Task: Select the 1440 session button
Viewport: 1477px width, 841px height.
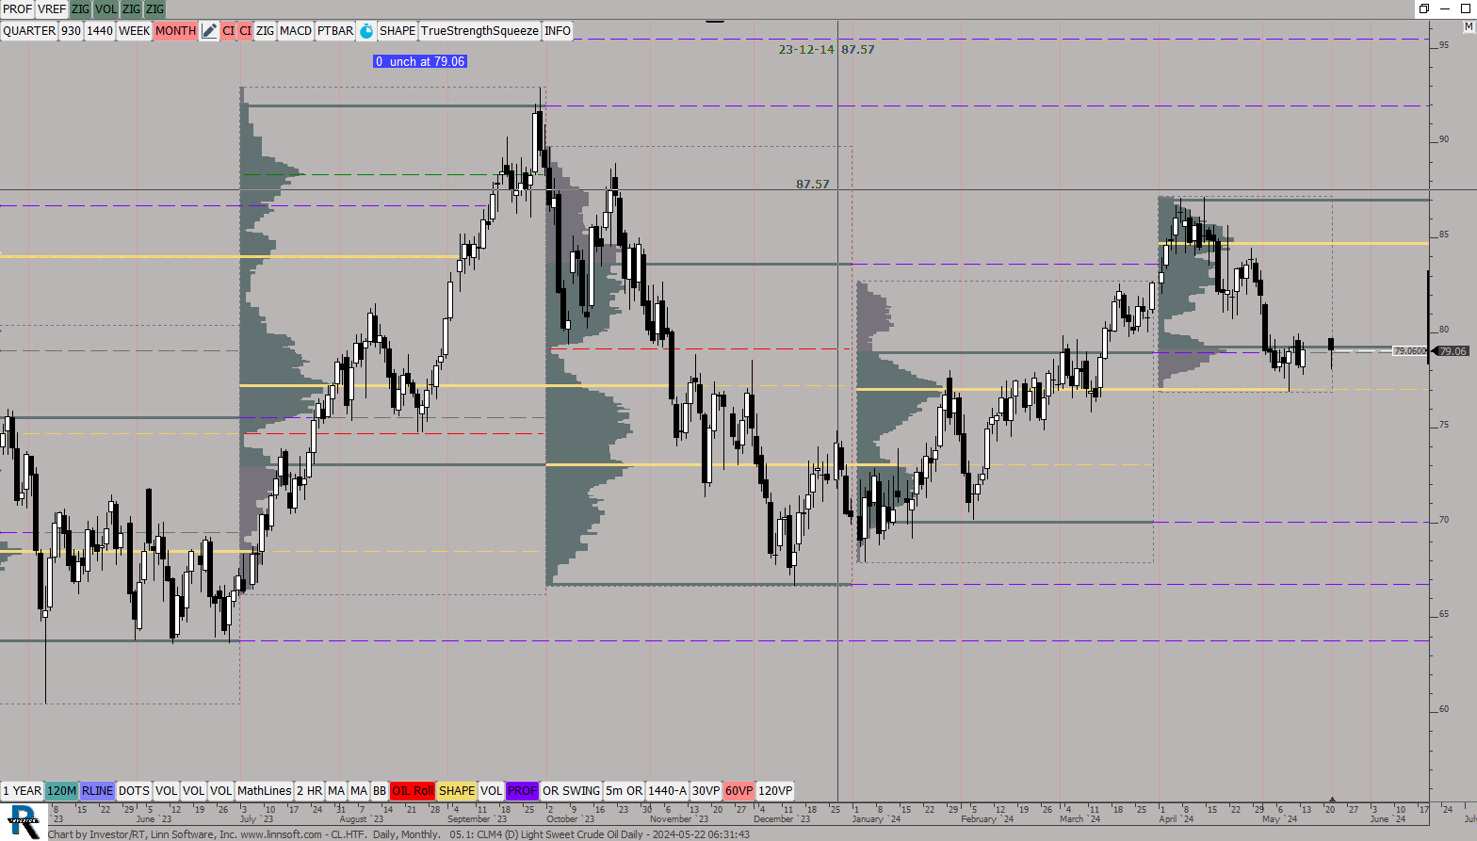Action: [100, 31]
